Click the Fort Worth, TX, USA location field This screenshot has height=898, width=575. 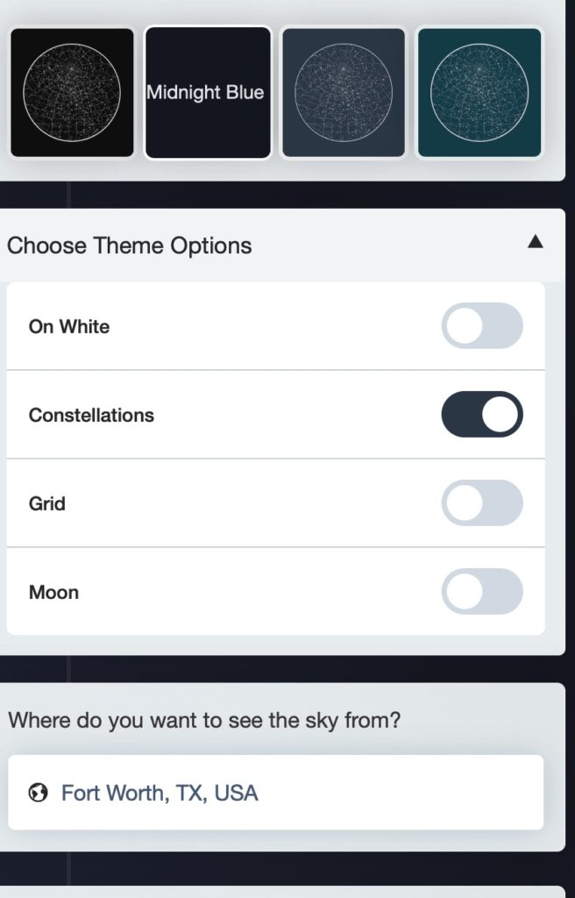(276, 793)
